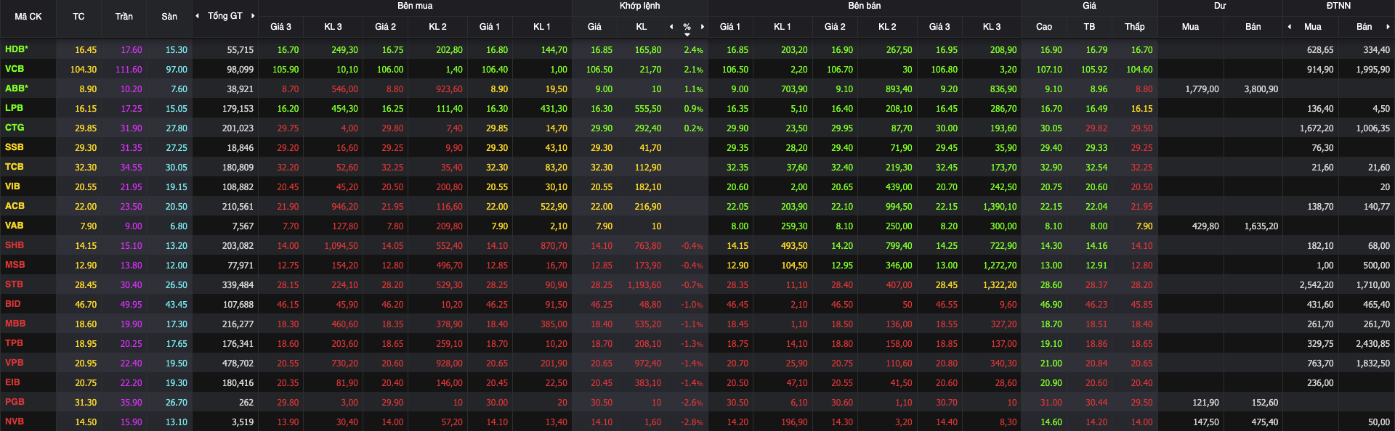Open the EIB ticker
The width and height of the screenshot is (1395, 431).
13,382
